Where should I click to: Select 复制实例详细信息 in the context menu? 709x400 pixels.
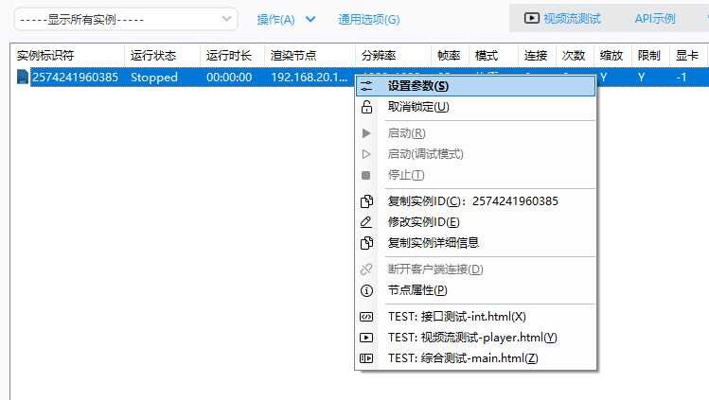tap(434, 243)
